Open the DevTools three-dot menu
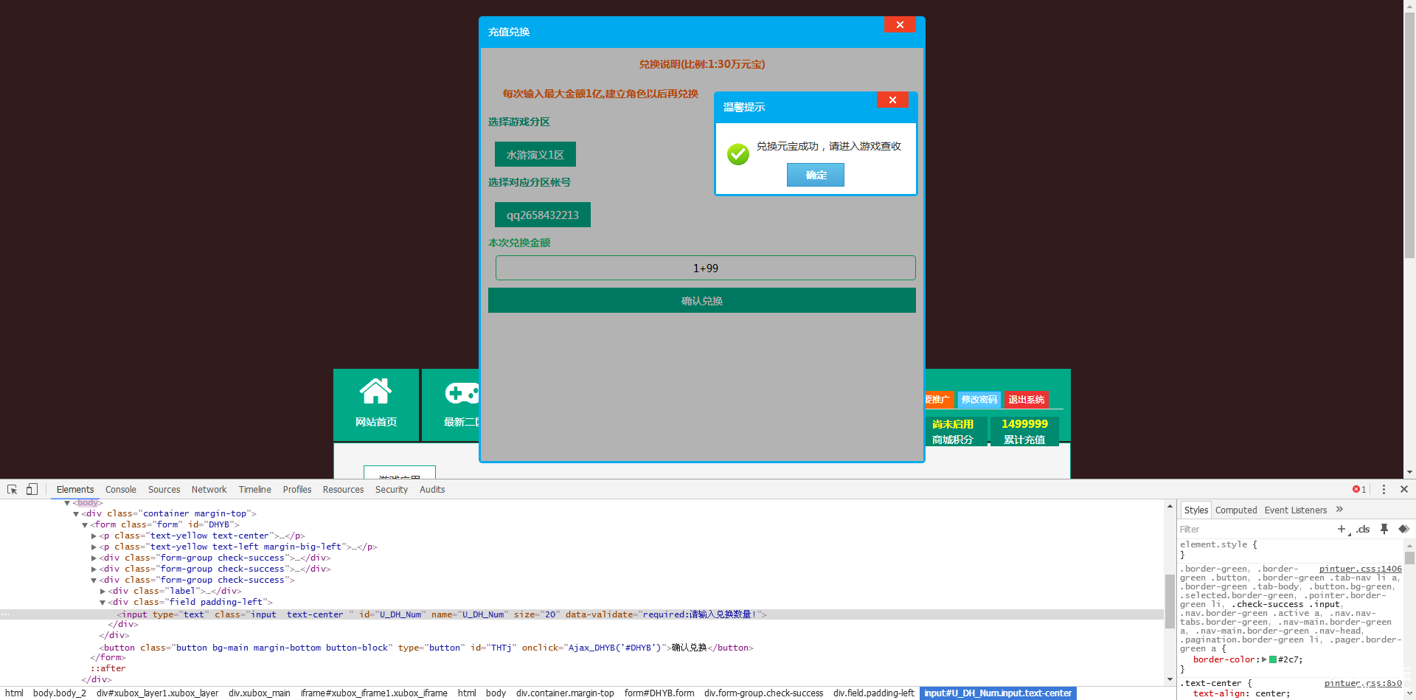This screenshot has width=1416, height=700. [1384, 489]
